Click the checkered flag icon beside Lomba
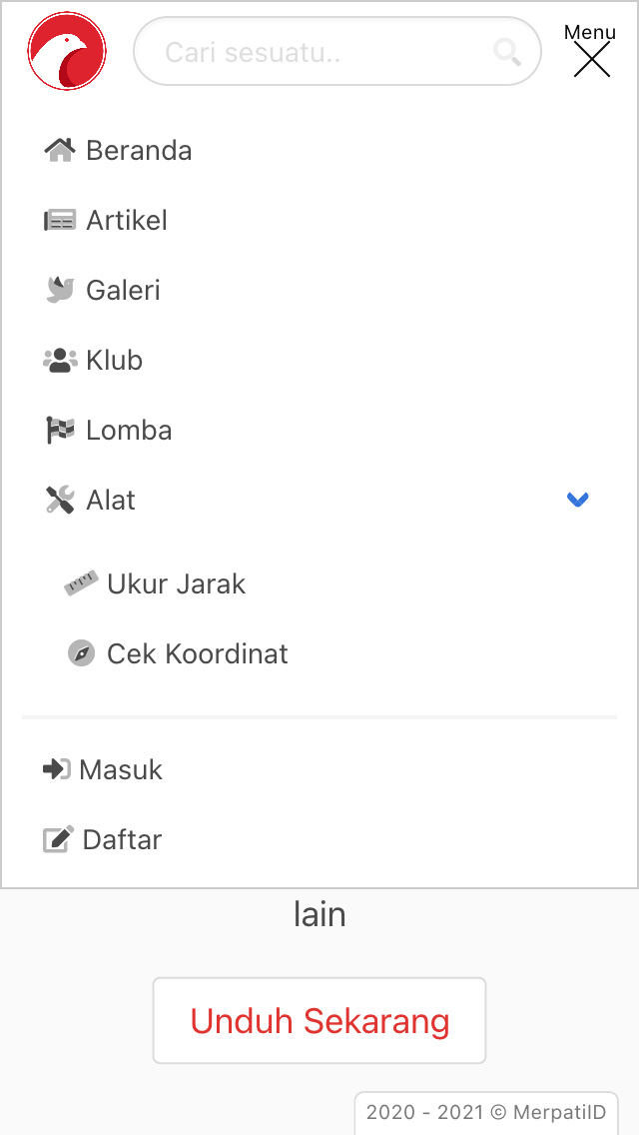The height and width of the screenshot is (1135, 639). pos(60,431)
